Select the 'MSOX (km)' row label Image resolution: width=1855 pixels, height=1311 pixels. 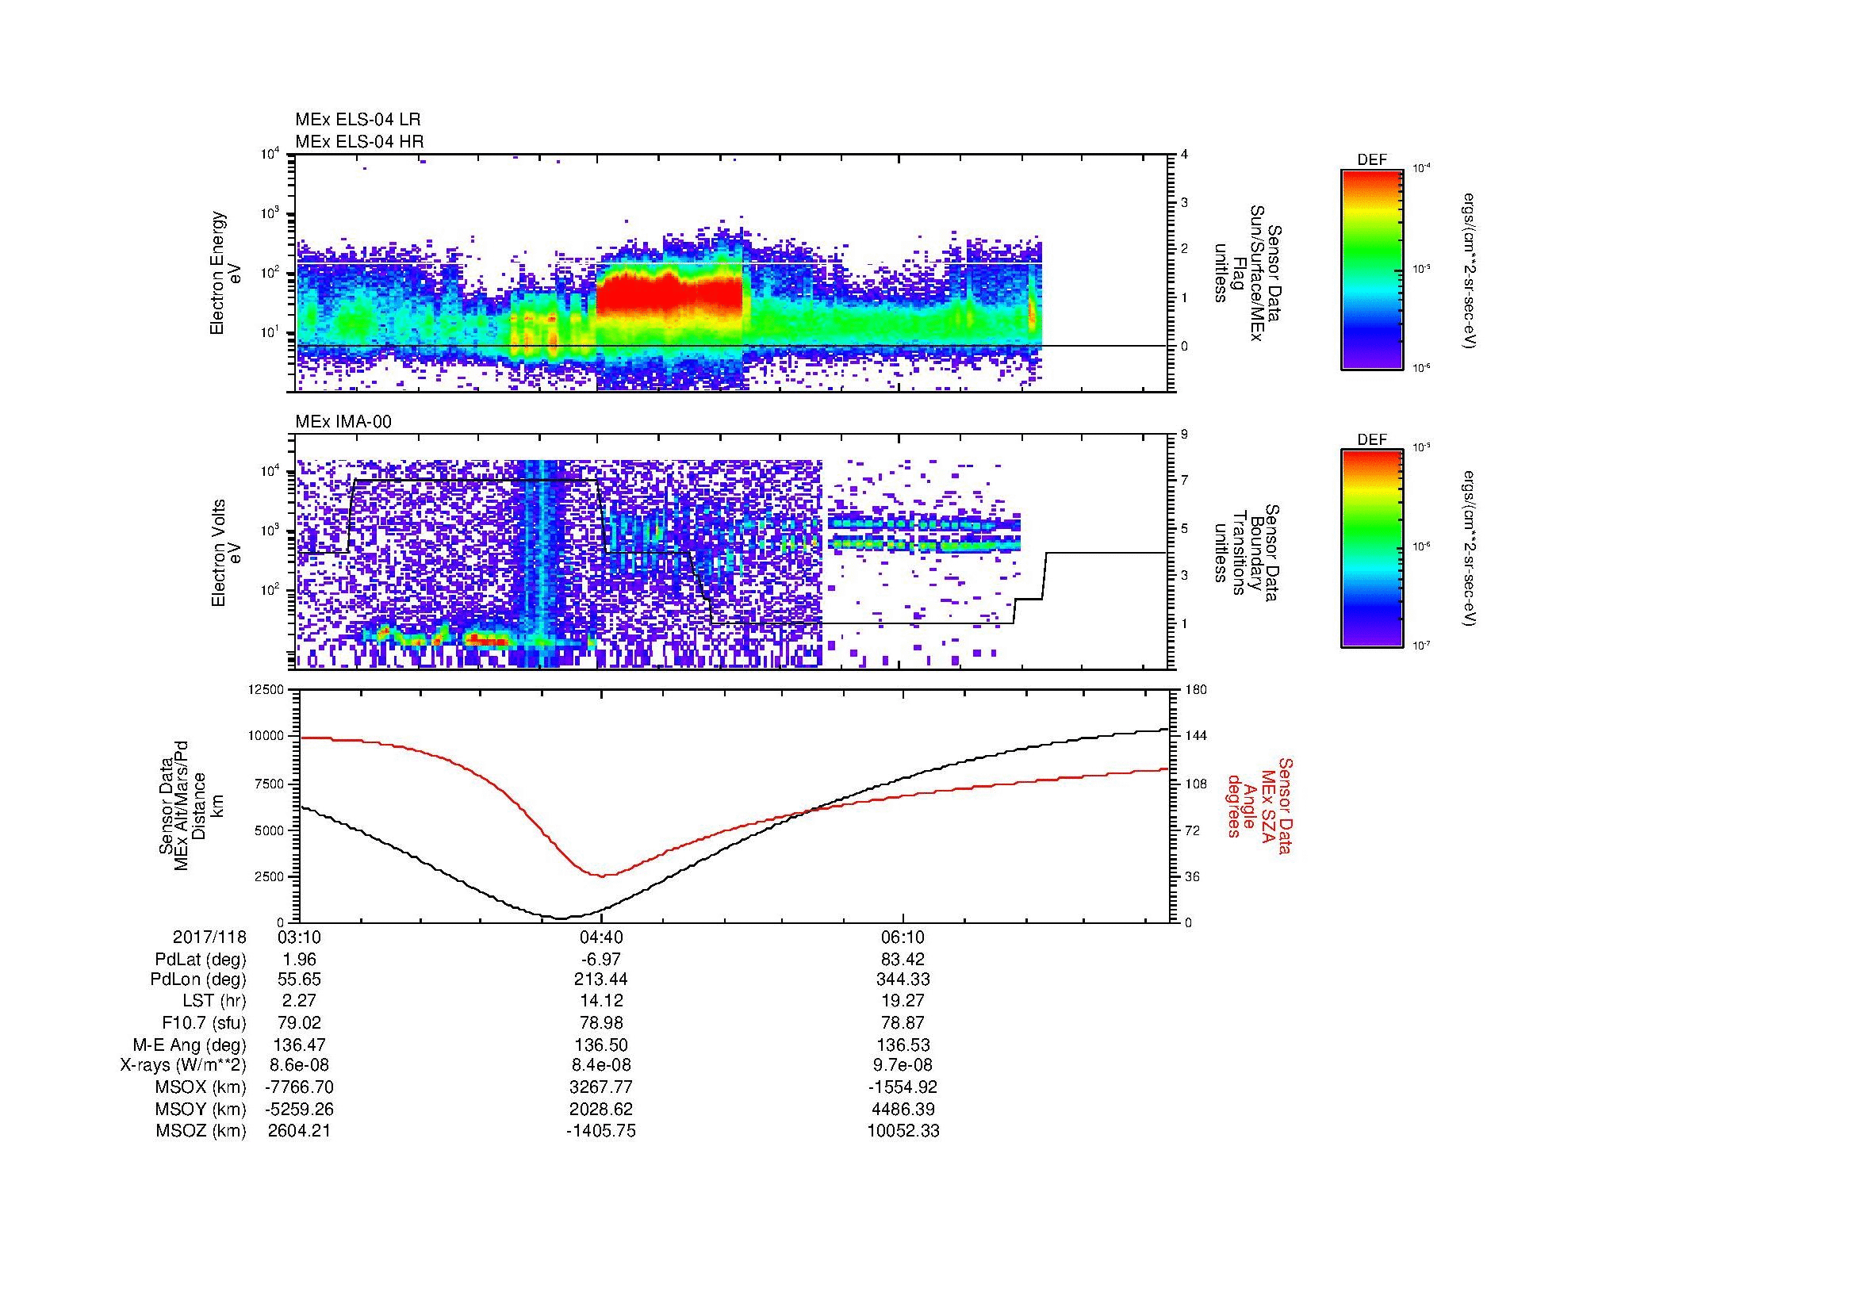(x=201, y=1087)
